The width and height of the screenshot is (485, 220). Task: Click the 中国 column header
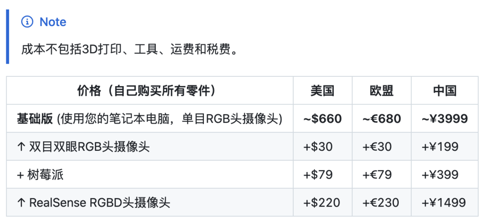coord(445,91)
